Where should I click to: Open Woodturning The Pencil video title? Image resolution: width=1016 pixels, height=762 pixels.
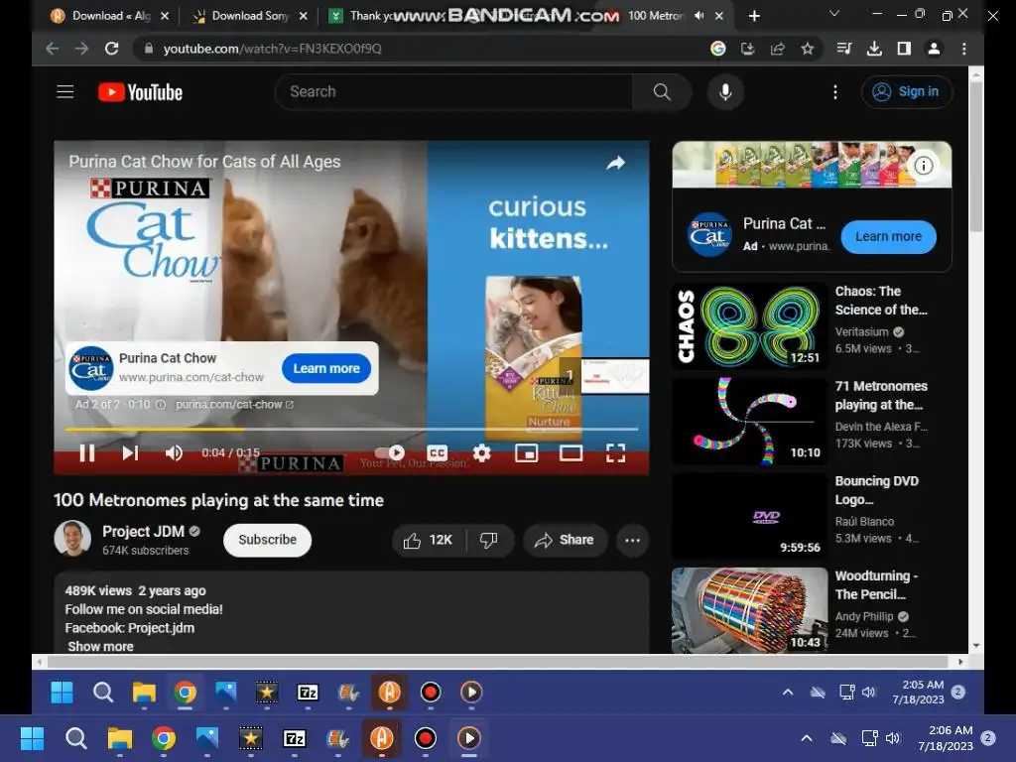[x=876, y=585]
